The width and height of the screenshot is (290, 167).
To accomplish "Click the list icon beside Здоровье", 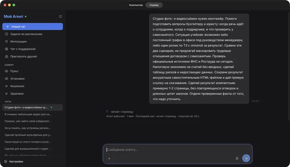I will tap(6, 94).
